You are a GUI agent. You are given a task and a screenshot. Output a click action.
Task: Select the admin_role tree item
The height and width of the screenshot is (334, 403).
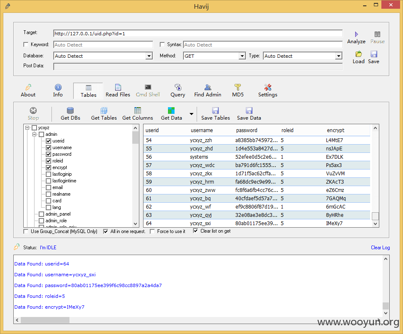pyautogui.click(x=56, y=221)
